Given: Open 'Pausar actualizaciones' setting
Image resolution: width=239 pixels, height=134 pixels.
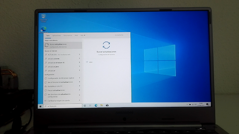Looking at the screenshot, I should 62,90.
